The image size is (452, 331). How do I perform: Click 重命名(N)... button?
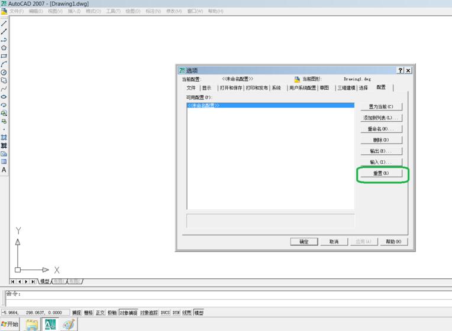(381, 129)
